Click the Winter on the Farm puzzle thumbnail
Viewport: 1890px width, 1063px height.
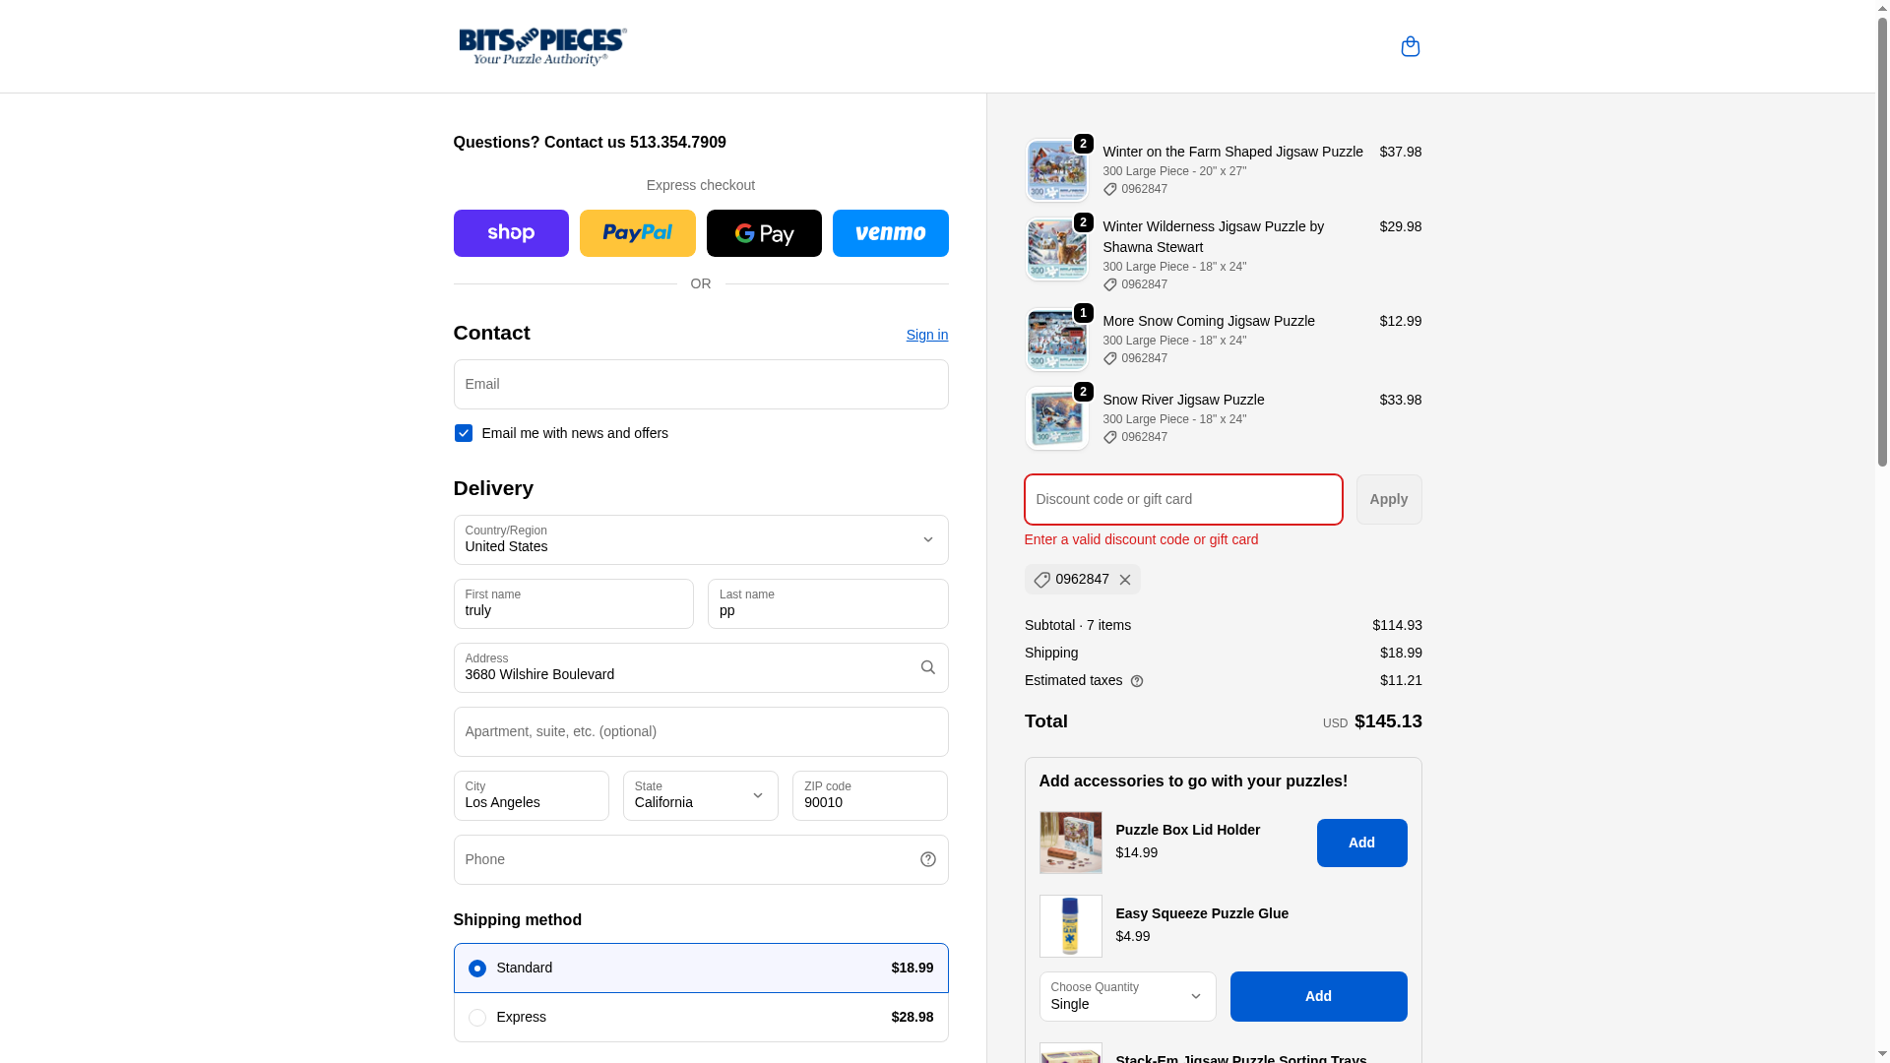pos(1056,170)
